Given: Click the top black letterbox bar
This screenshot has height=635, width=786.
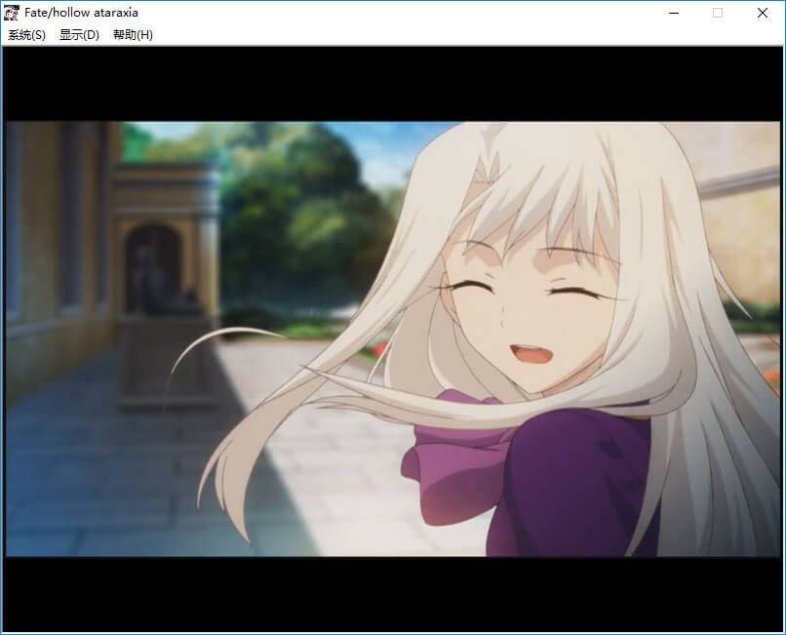Looking at the screenshot, I should pos(390,83).
